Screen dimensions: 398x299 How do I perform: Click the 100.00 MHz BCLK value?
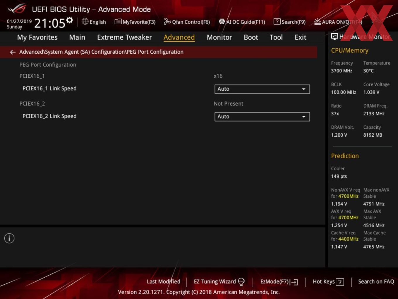[344, 92]
